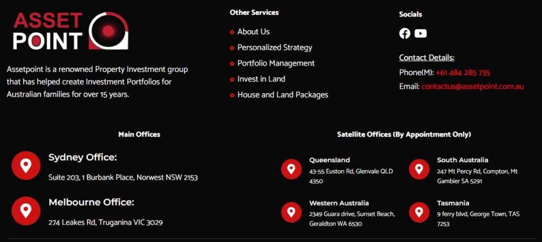Open the Facebook social icon
Screen dimensions: 542x242
[405, 33]
